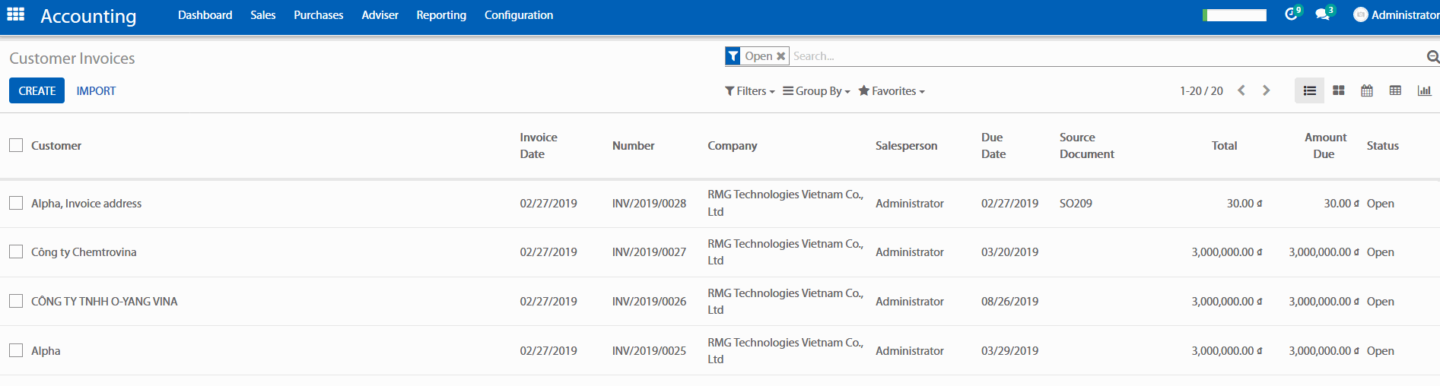The height and width of the screenshot is (386, 1440).
Task: Open the Reporting menu
Action: click(x=441, y=15)
